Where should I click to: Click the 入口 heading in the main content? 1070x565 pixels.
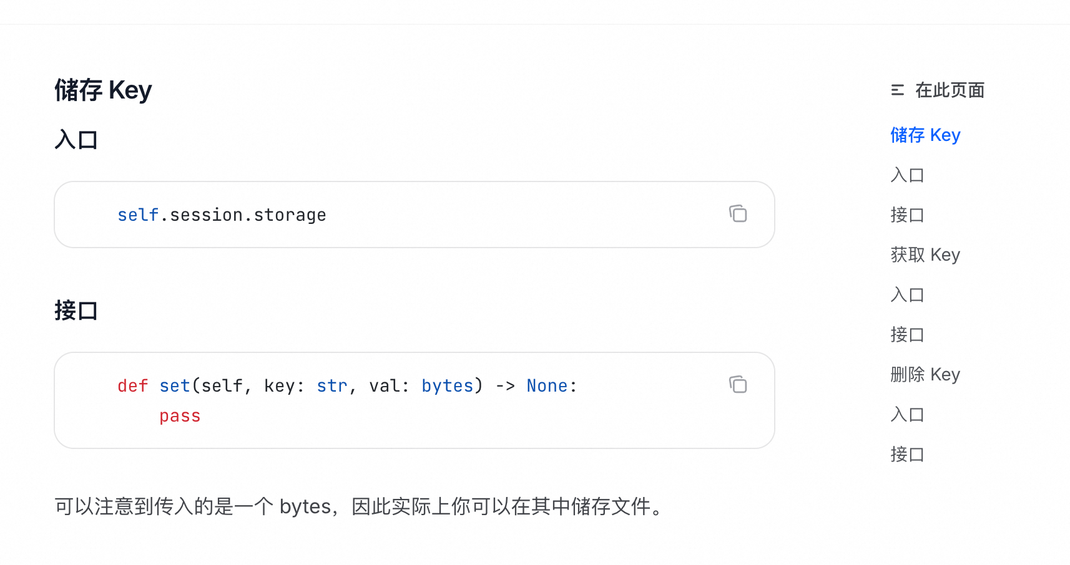coord(76,140)
